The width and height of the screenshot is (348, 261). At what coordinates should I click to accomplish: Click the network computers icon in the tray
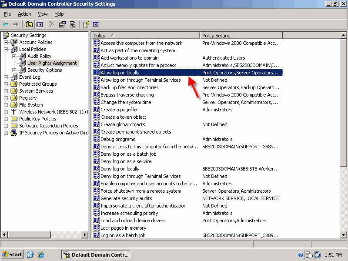click(317, 255)
